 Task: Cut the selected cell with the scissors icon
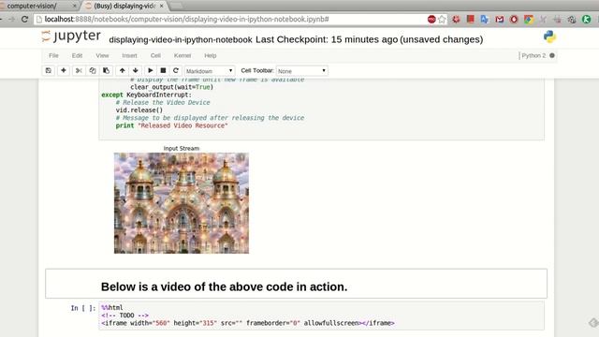[x=79, y=71]
